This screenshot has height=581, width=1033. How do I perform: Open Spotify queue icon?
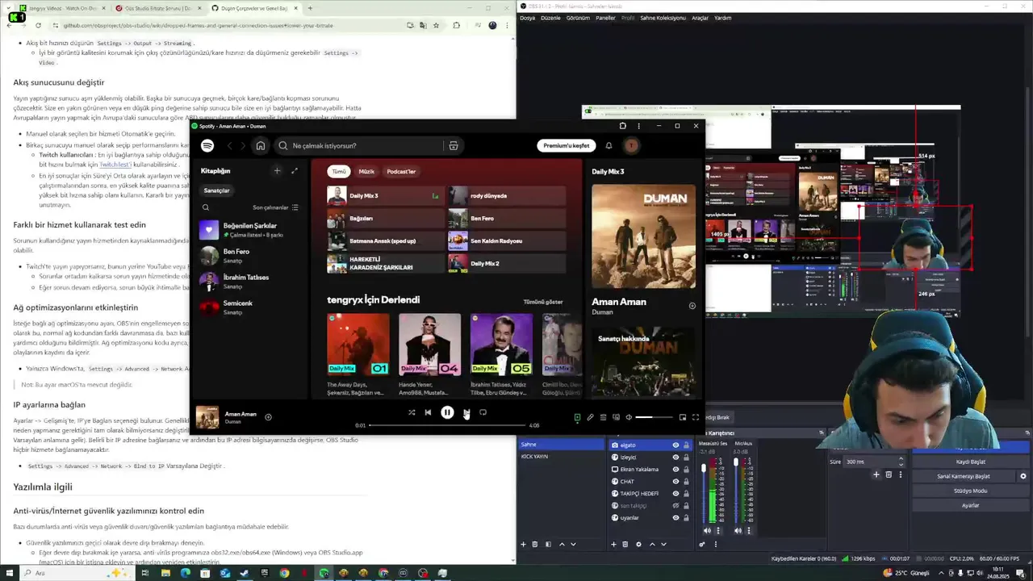[603, 417]
